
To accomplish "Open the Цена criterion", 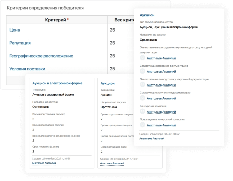I will pyautogui.click(x=14, y=30).
